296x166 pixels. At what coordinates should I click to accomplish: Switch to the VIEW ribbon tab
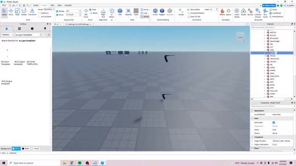(60, 6)
